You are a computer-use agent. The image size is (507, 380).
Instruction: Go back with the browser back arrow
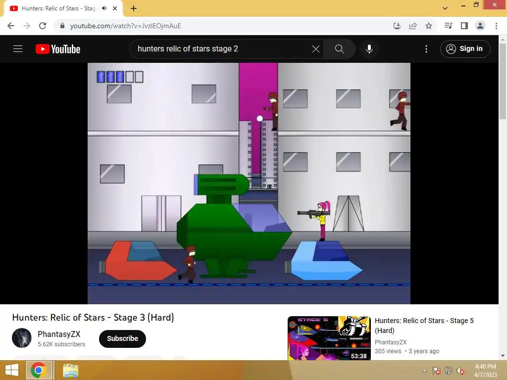click(11, 26)
